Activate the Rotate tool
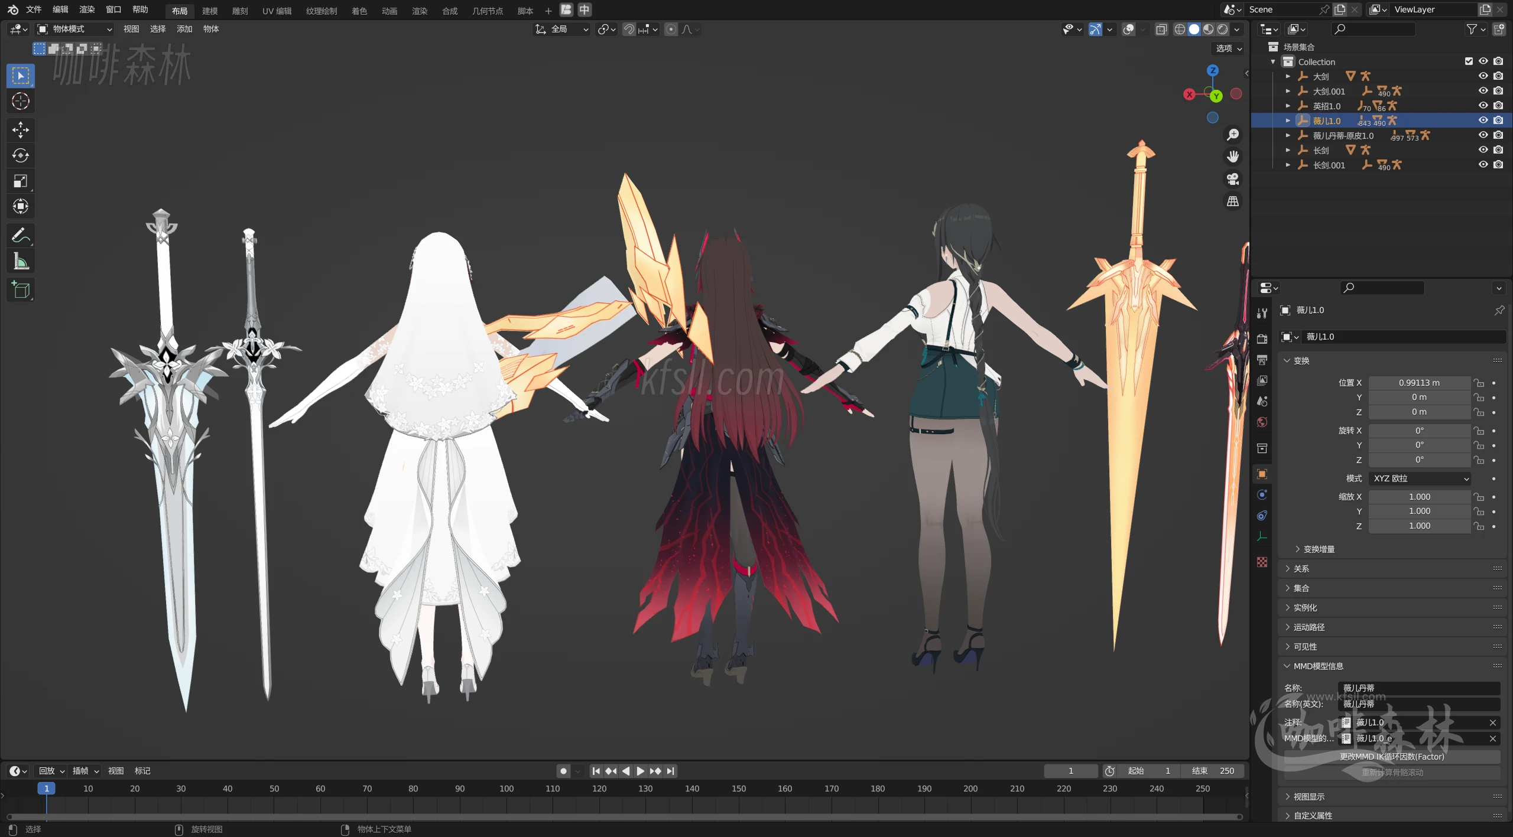 [x=21, y=155]
